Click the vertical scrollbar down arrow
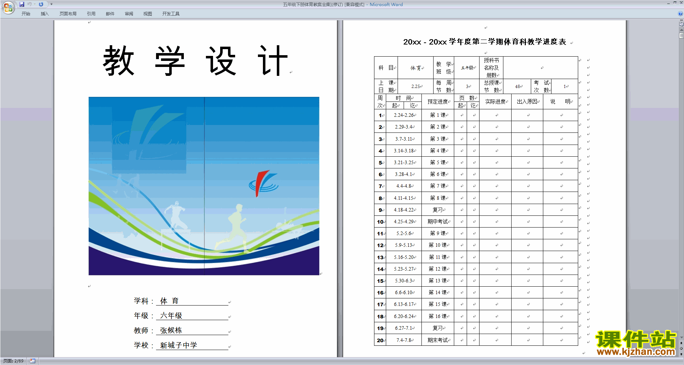This screenshot has height=365, width=684. pyautogui.click(x=681, y=337)
